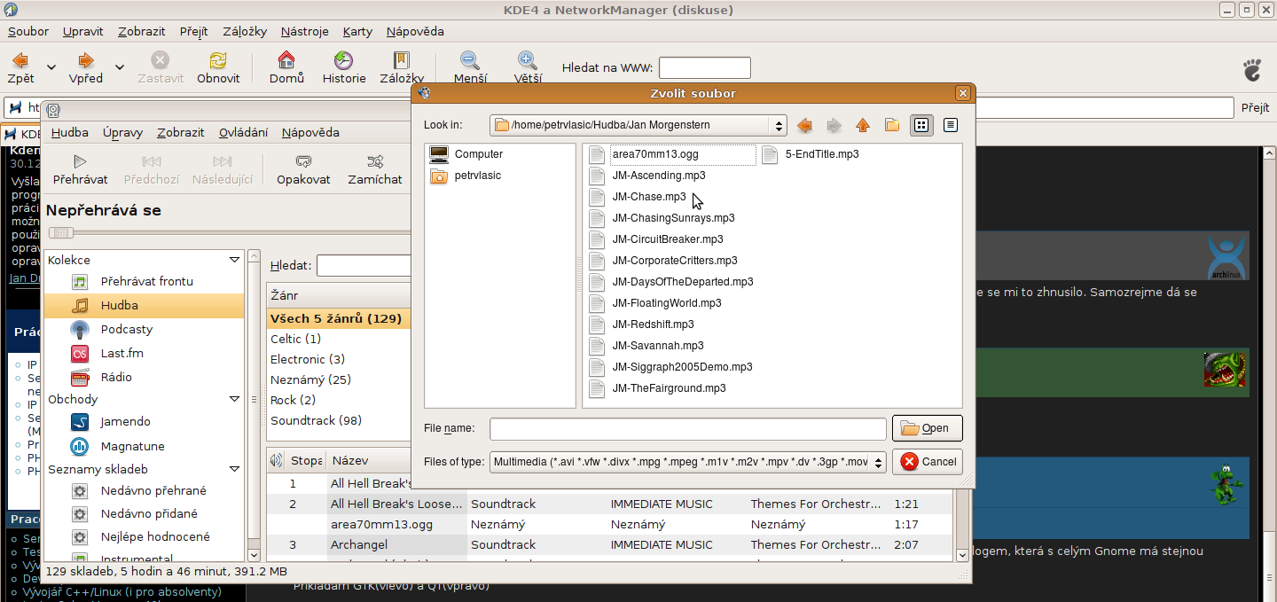Viewport: 1277px width, 602px height.
Task: Cancel the Zvolit soubor dialog
Action: pyautogui.click(x=928, y=461)
